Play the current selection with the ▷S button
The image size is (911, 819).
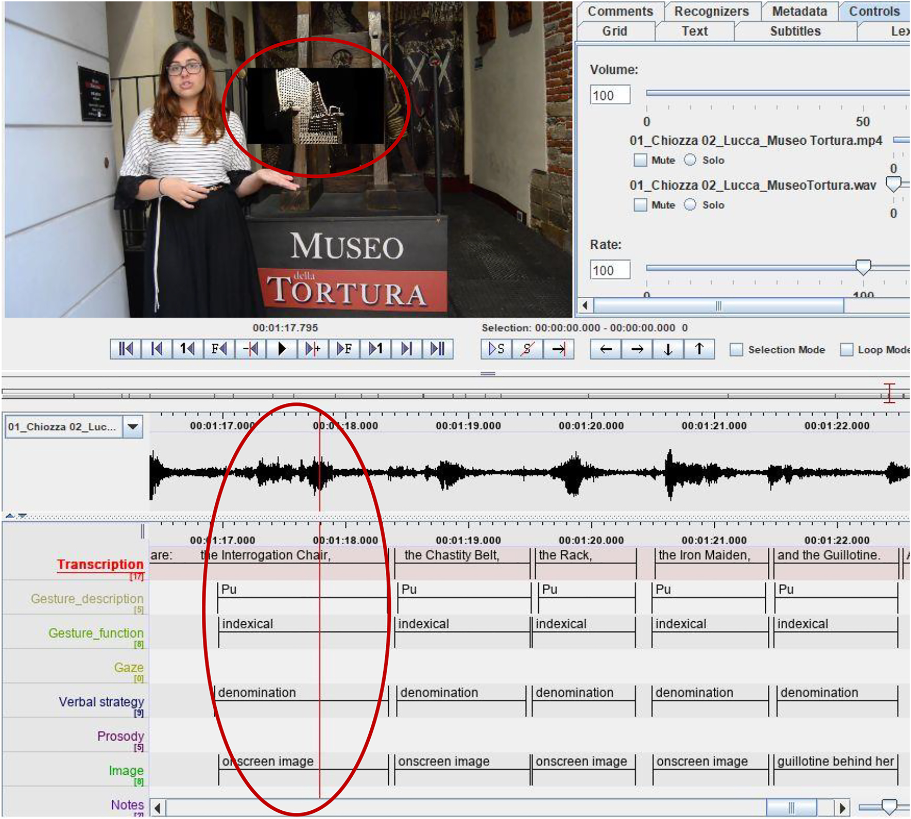[x=495, y=349]
